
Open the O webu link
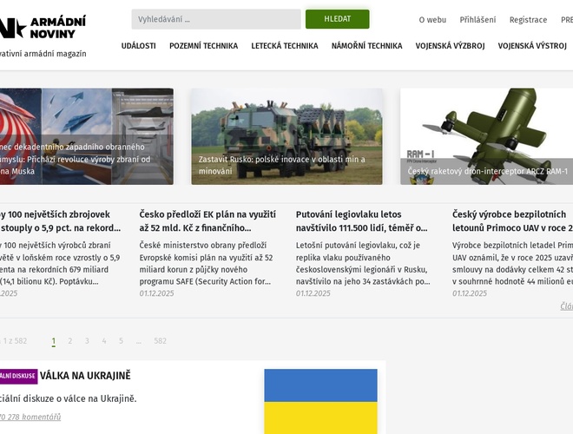click(x=432, y=20)
